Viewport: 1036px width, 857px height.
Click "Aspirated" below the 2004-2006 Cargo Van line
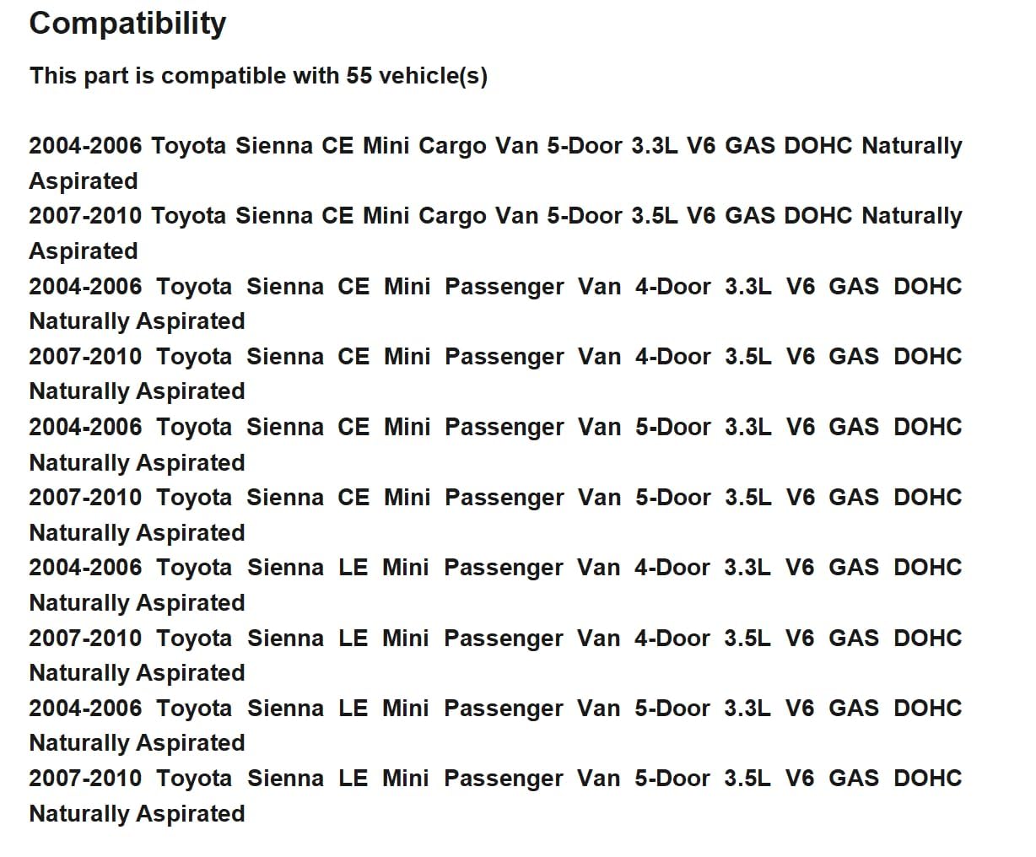click(x=83, y=181)
